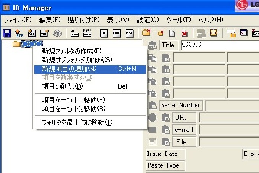259x173 pixels.
Task: Open the ファイル(F) menu
Action: click(18, 20)
